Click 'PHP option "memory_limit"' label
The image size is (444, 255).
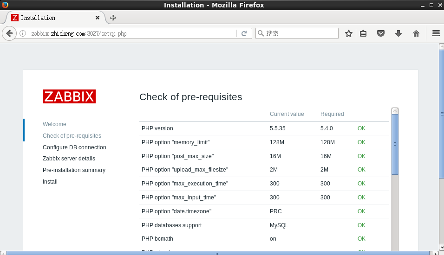176,142
